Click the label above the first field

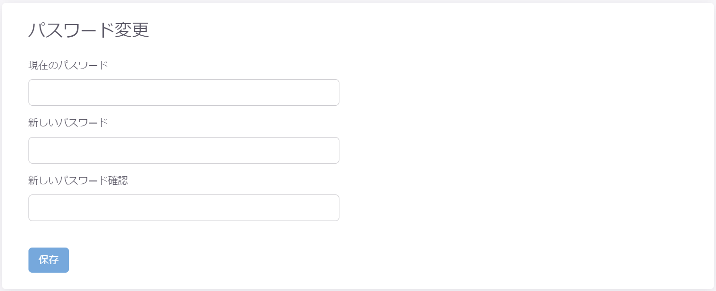click(68, 65)
